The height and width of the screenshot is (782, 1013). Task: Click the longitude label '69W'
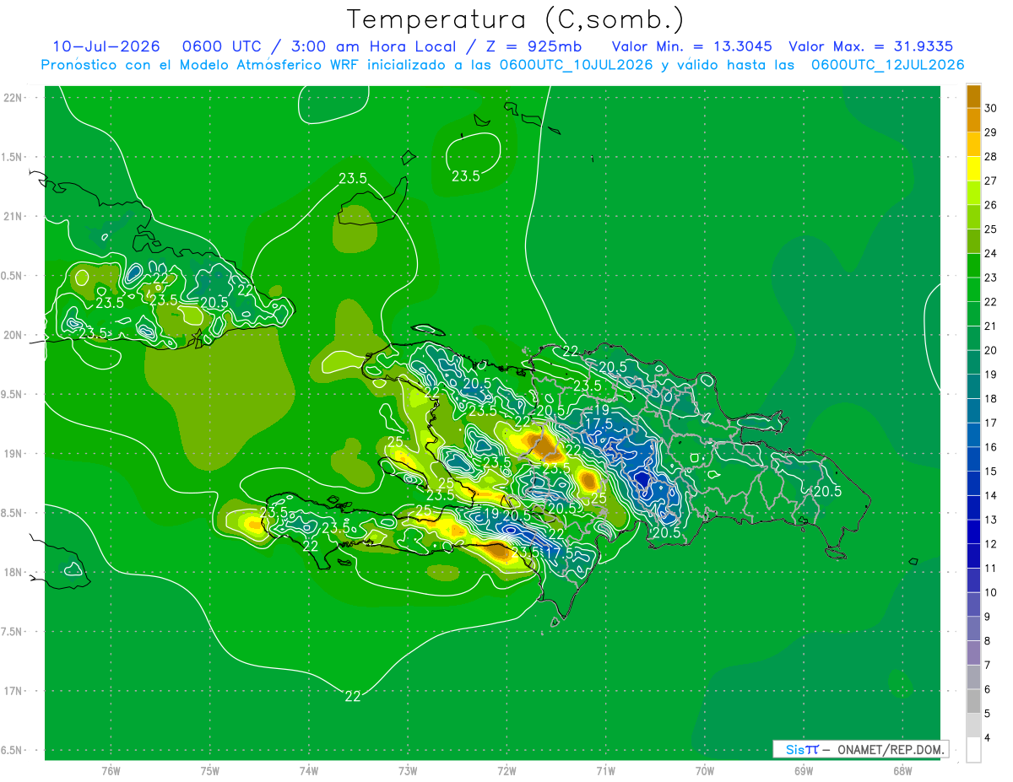coord(804,771)
